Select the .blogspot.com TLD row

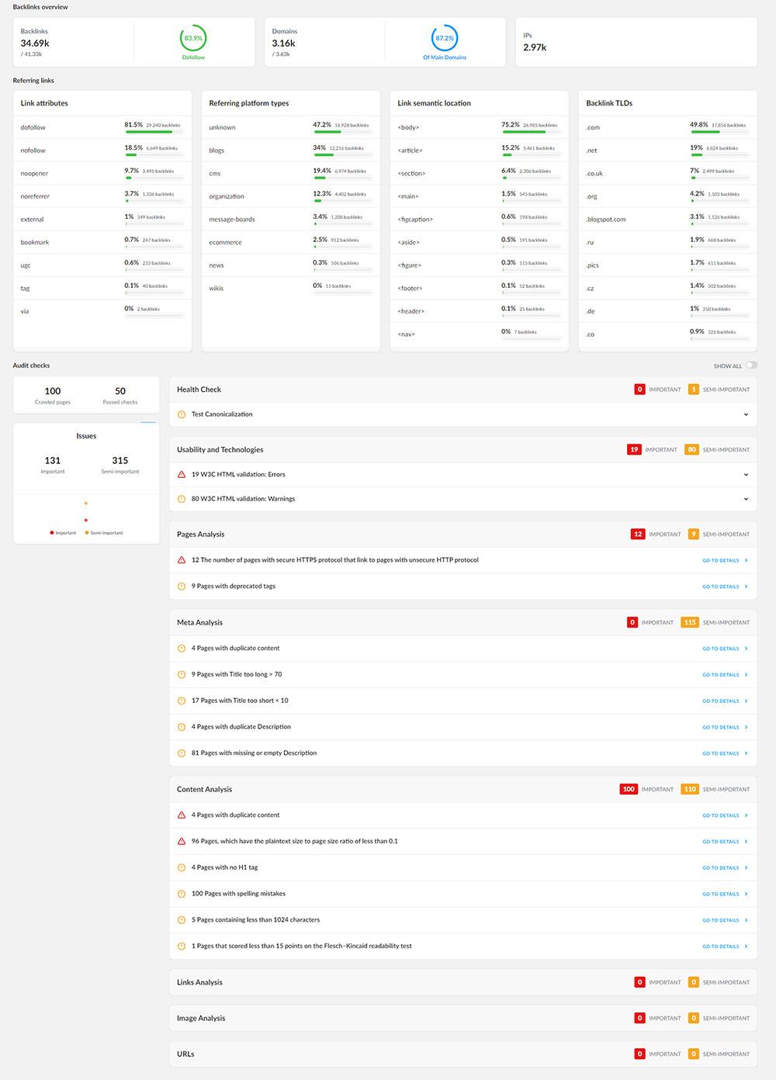[x=668, y=219]
